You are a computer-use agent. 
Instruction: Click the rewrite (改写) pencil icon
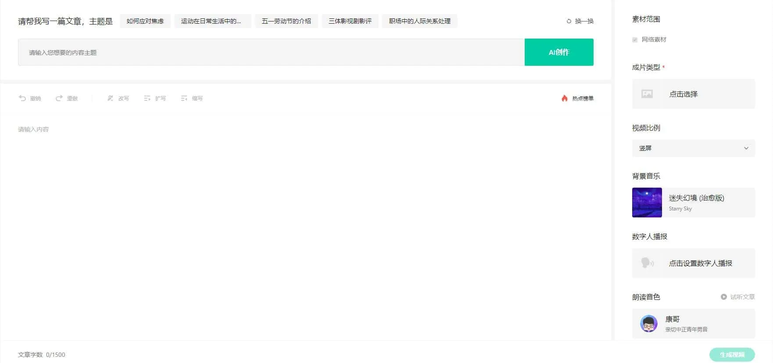tap(111, 98)
